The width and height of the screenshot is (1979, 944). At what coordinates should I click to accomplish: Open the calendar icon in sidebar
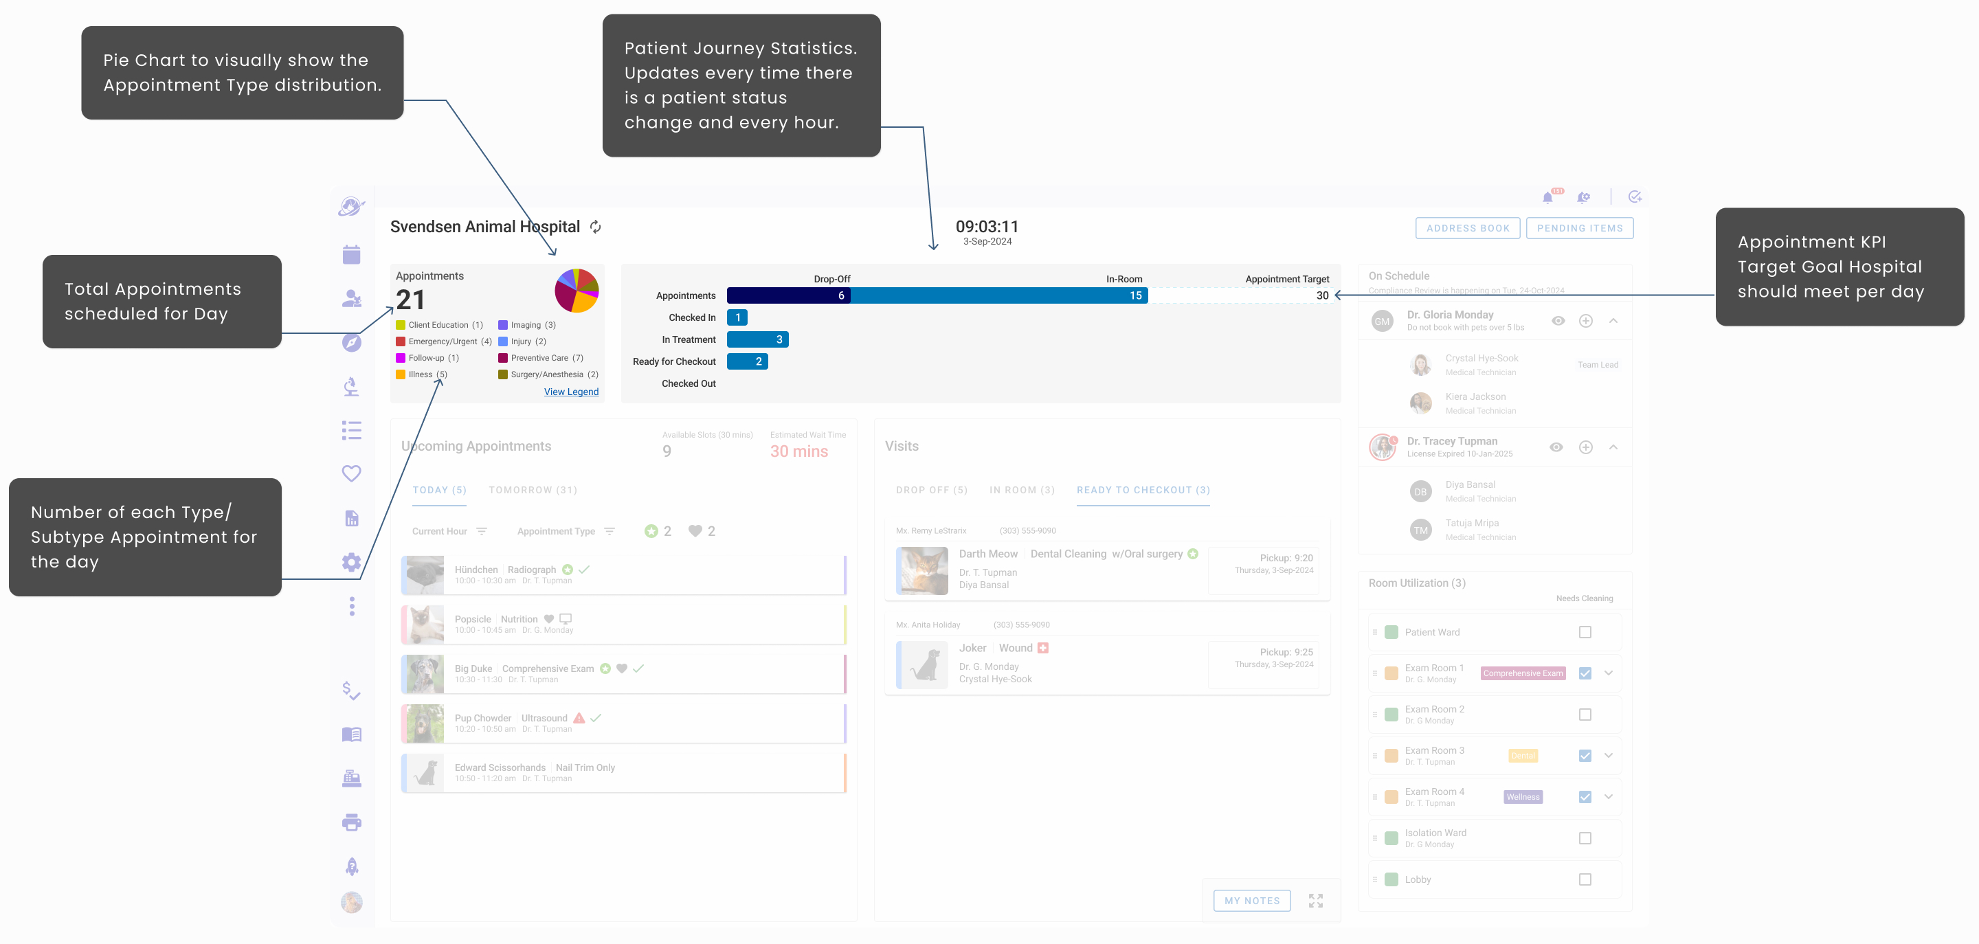(x=351, y=254)
